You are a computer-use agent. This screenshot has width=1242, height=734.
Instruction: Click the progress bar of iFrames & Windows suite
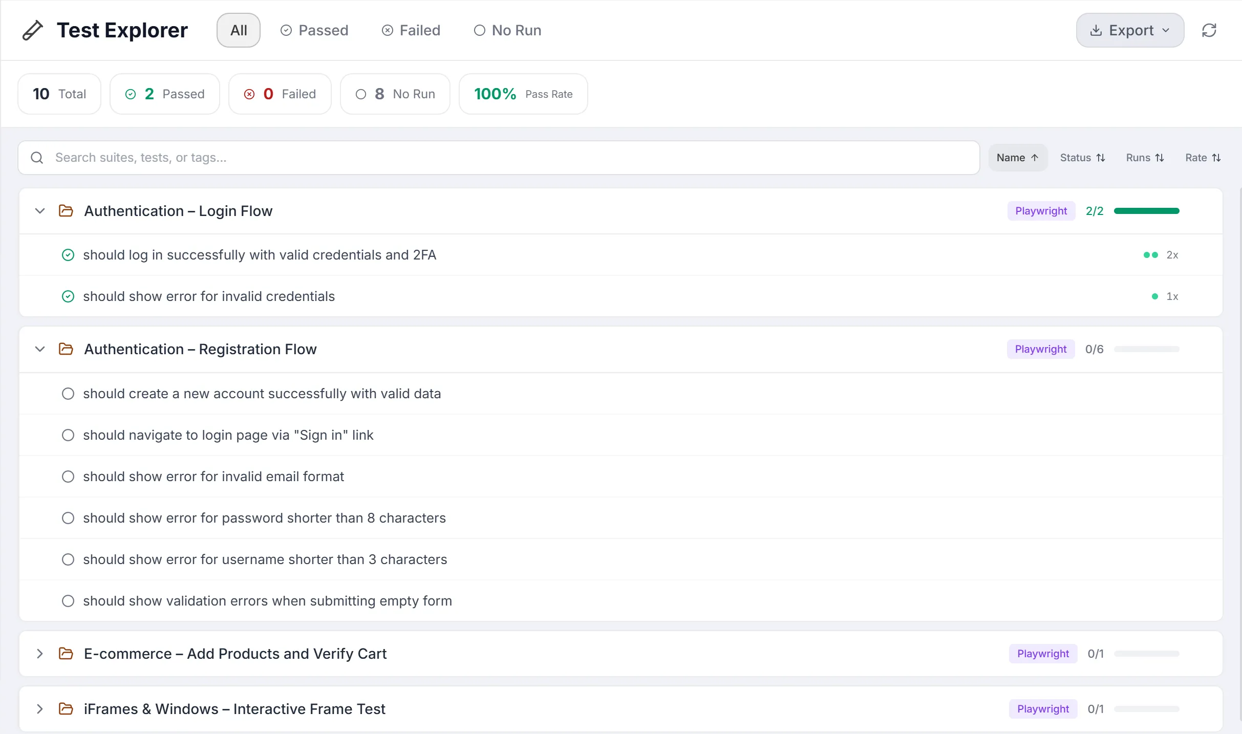(x=1146, y=709)
